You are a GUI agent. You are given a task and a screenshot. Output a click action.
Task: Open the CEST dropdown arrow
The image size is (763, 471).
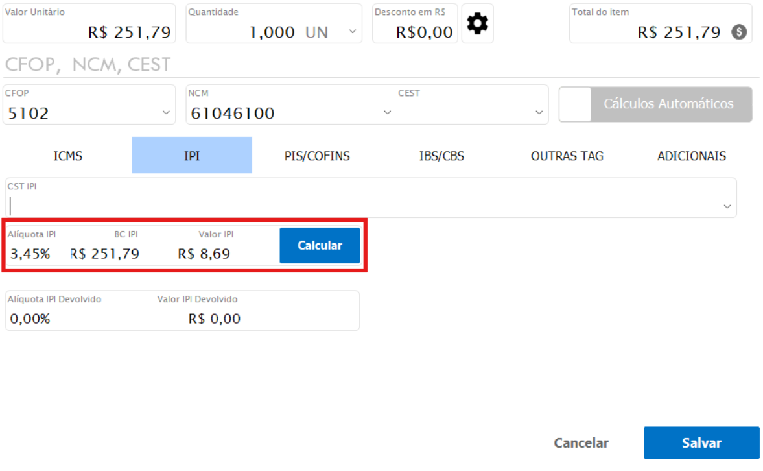pos(539,113)
